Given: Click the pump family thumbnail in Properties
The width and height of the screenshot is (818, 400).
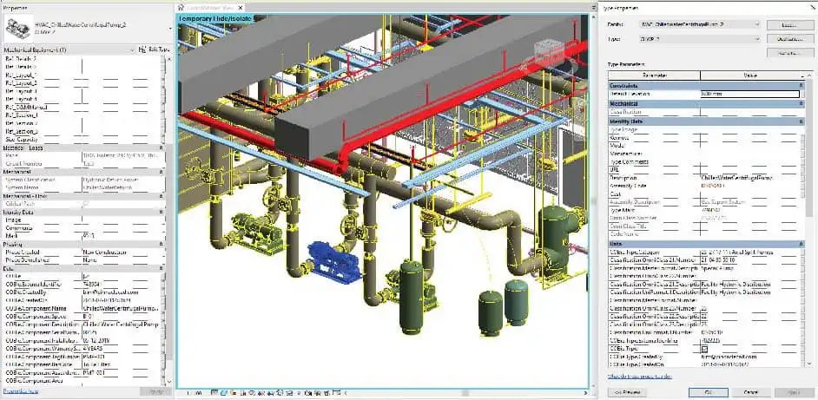Looking at the screenshot, I should pyautogui.click(x=17, y=29).
